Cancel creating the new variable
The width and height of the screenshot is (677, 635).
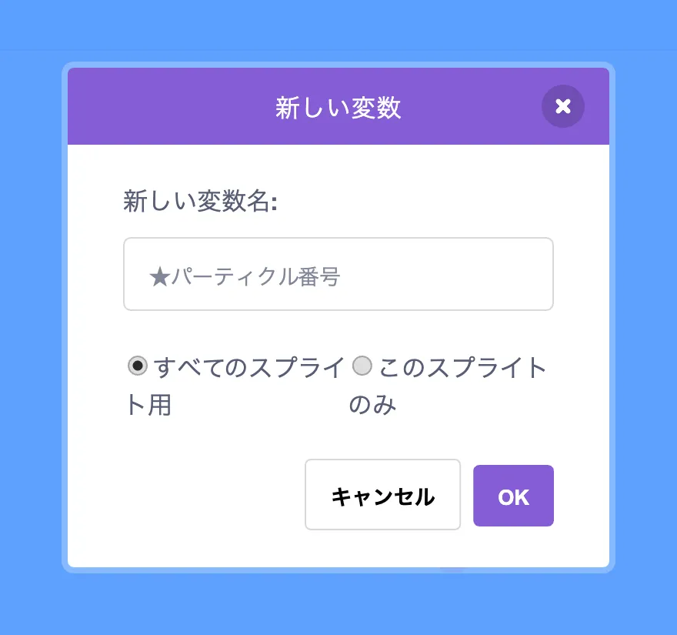point(382,495)
